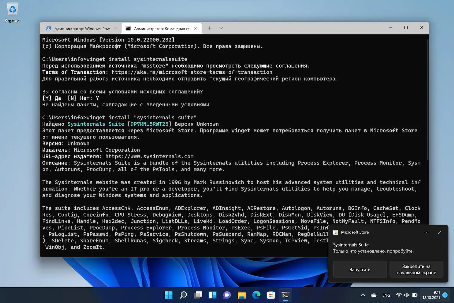Dismiss the Microsoft Store notification

pyautogui.click(x=439, y=232)
